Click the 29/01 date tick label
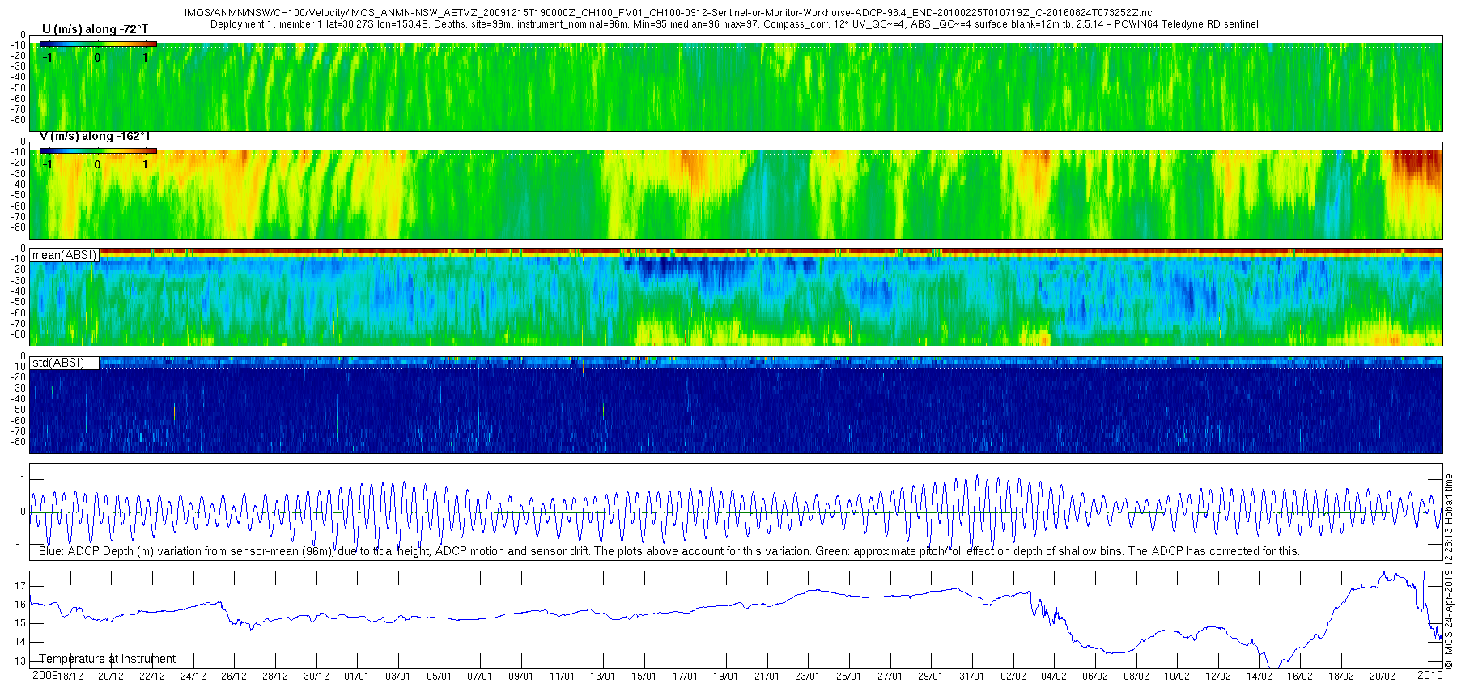This screenshot has width=1457, height=688. click(x=930, y=677)
